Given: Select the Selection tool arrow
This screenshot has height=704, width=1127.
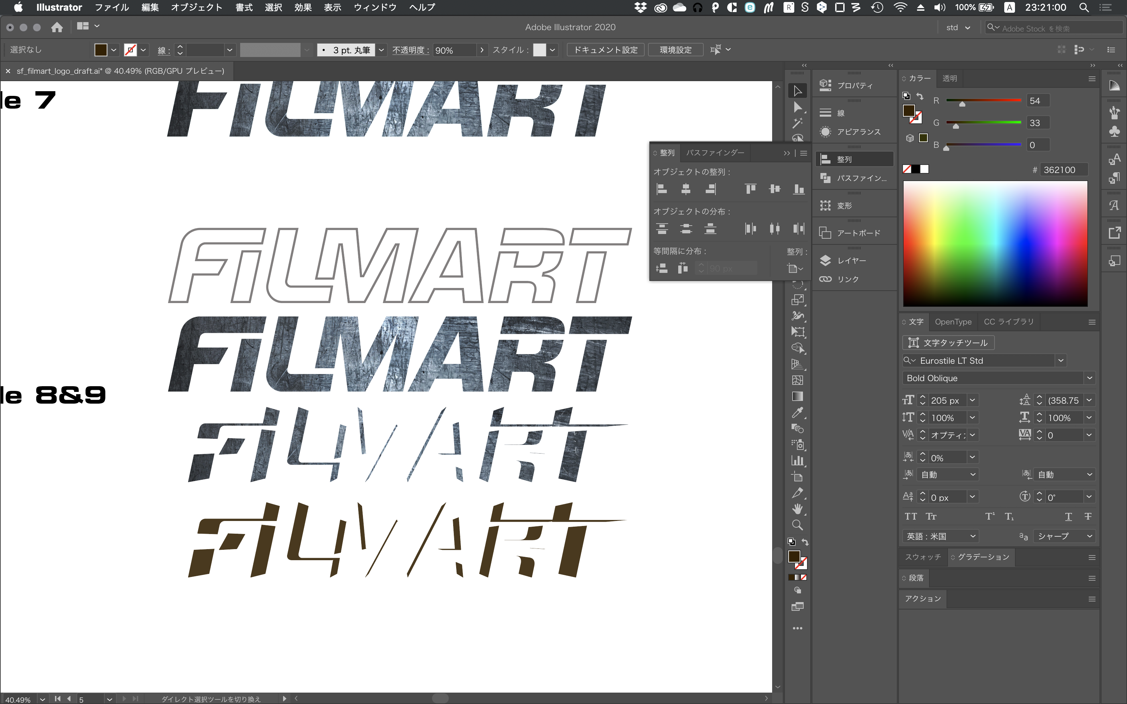Looking at the screenshot, I should (797, 90).
